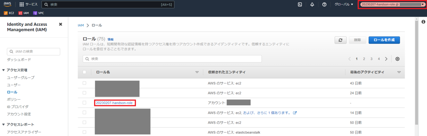Select checkbox for the elasticbeanstalk role row
The width and height of the screenshot is (427, 136).
pyautogui.click(x=84, y=132)
